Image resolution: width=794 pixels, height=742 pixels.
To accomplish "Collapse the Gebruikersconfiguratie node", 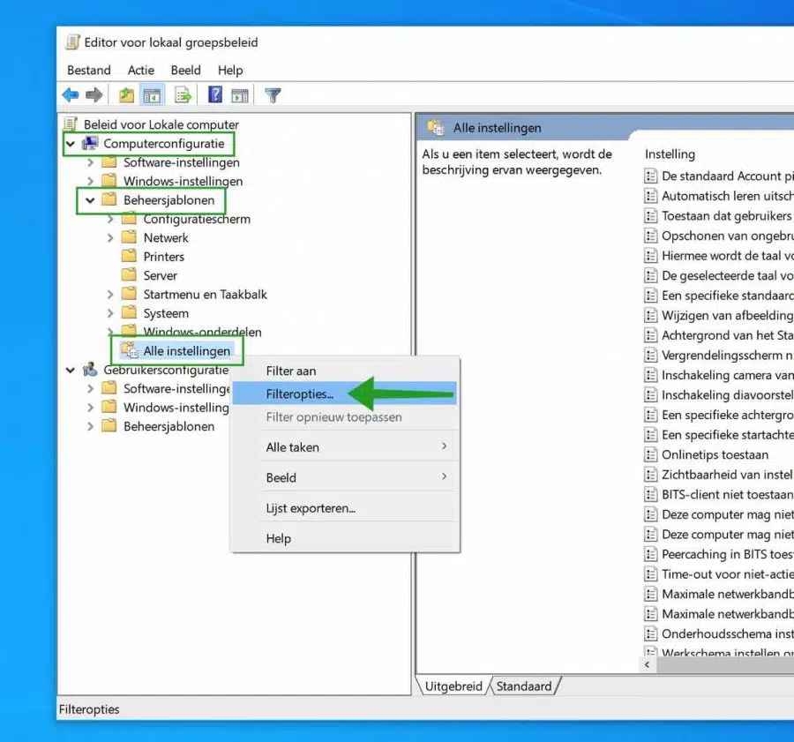I will [71, 371].
